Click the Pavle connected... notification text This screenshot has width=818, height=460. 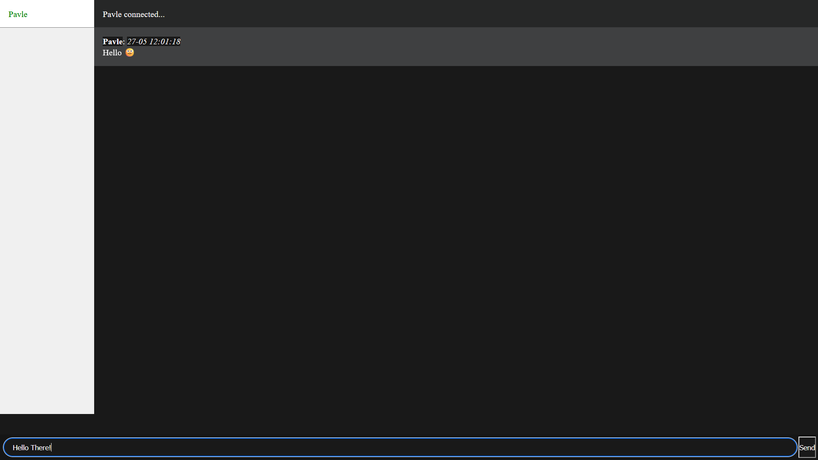click(x=133, y=14)
